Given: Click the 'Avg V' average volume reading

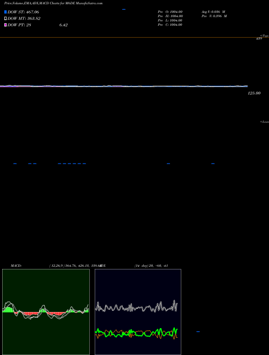Looking at the screenshot, I should [x=213, y=12].
